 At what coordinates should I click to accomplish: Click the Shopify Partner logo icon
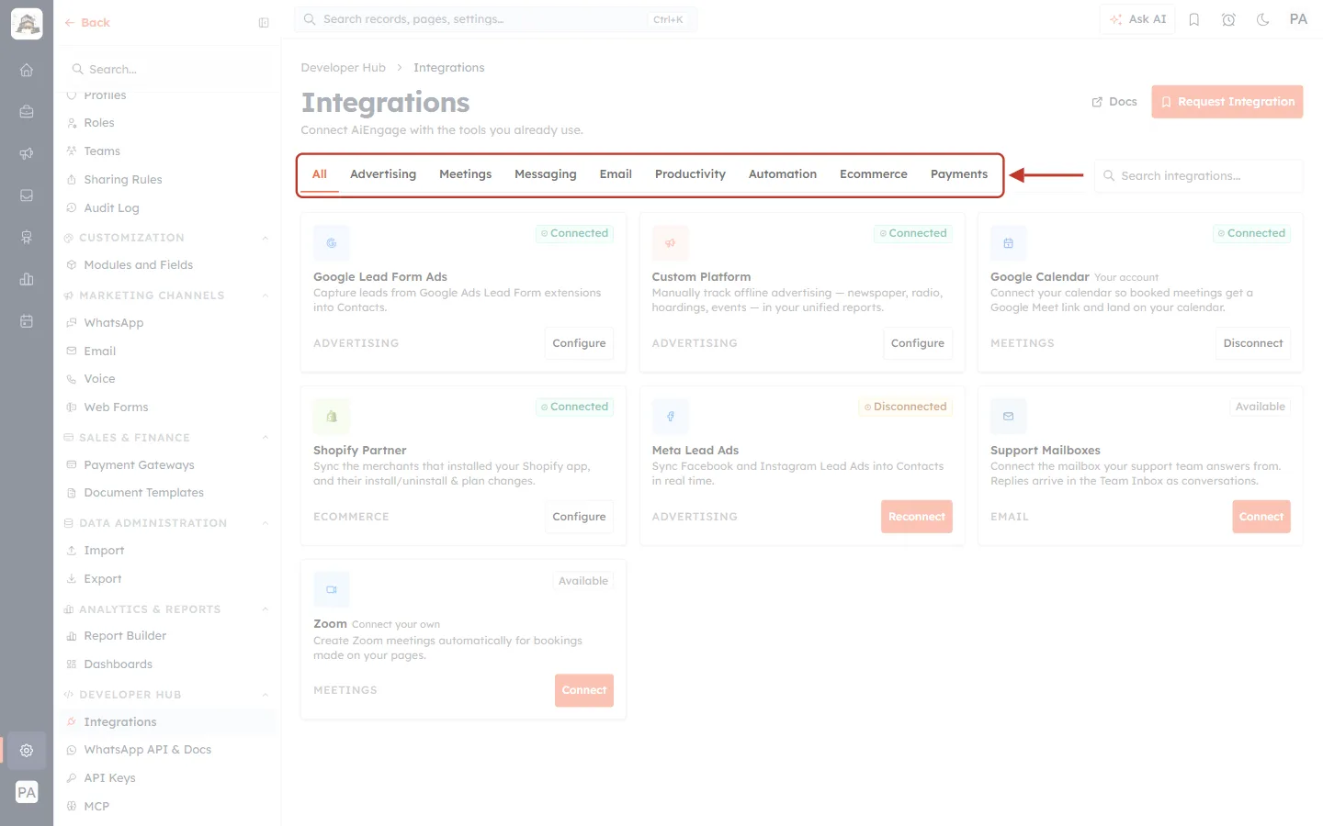(x=332, y=417)
